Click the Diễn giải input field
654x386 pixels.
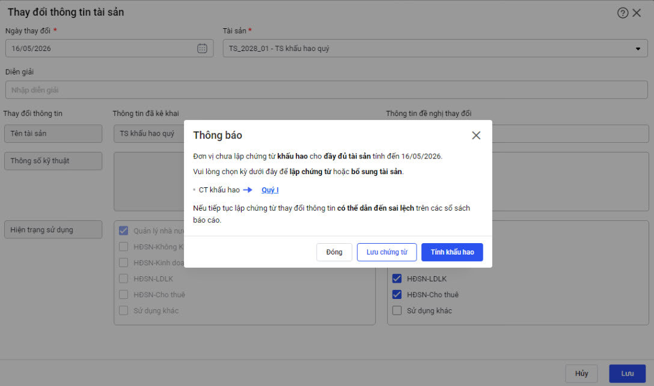(x=326, y=90)
